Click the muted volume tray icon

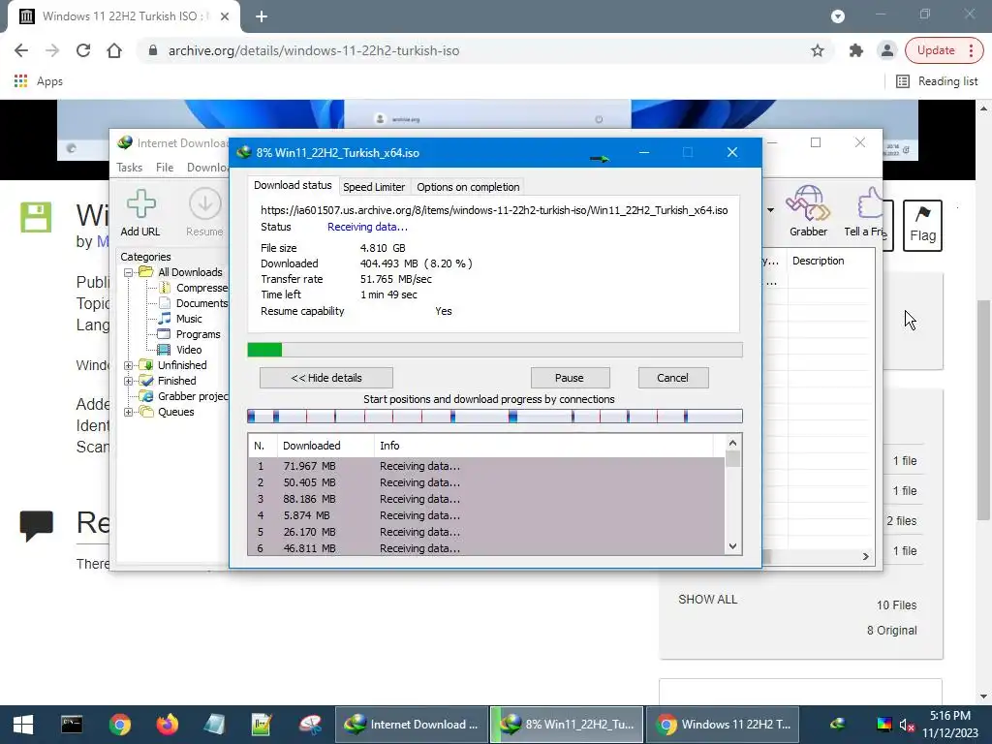tap(907, 725)
